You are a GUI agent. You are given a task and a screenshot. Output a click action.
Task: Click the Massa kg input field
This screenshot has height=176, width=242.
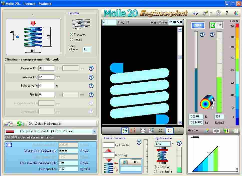point(109,155)
